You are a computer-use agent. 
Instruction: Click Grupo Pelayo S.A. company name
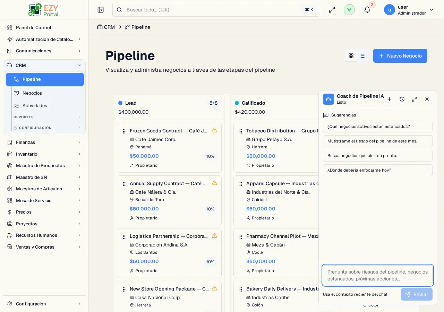272,139
